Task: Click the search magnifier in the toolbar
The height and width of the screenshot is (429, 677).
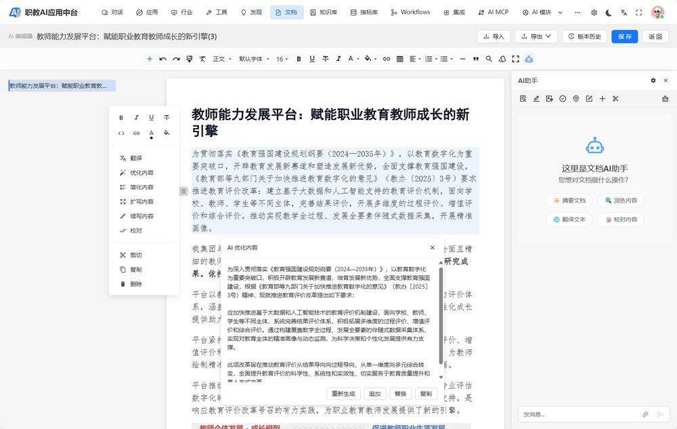Action: pos(489,59)
